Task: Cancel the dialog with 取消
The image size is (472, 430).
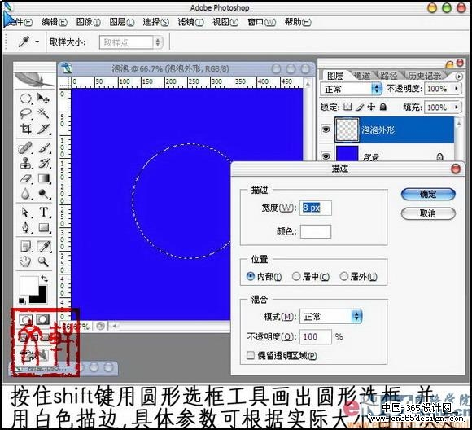Action: pos(428,213)
